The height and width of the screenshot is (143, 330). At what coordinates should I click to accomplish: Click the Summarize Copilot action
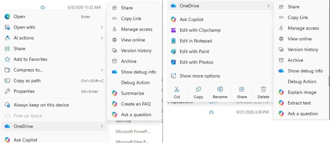click(x=134, y=93)
